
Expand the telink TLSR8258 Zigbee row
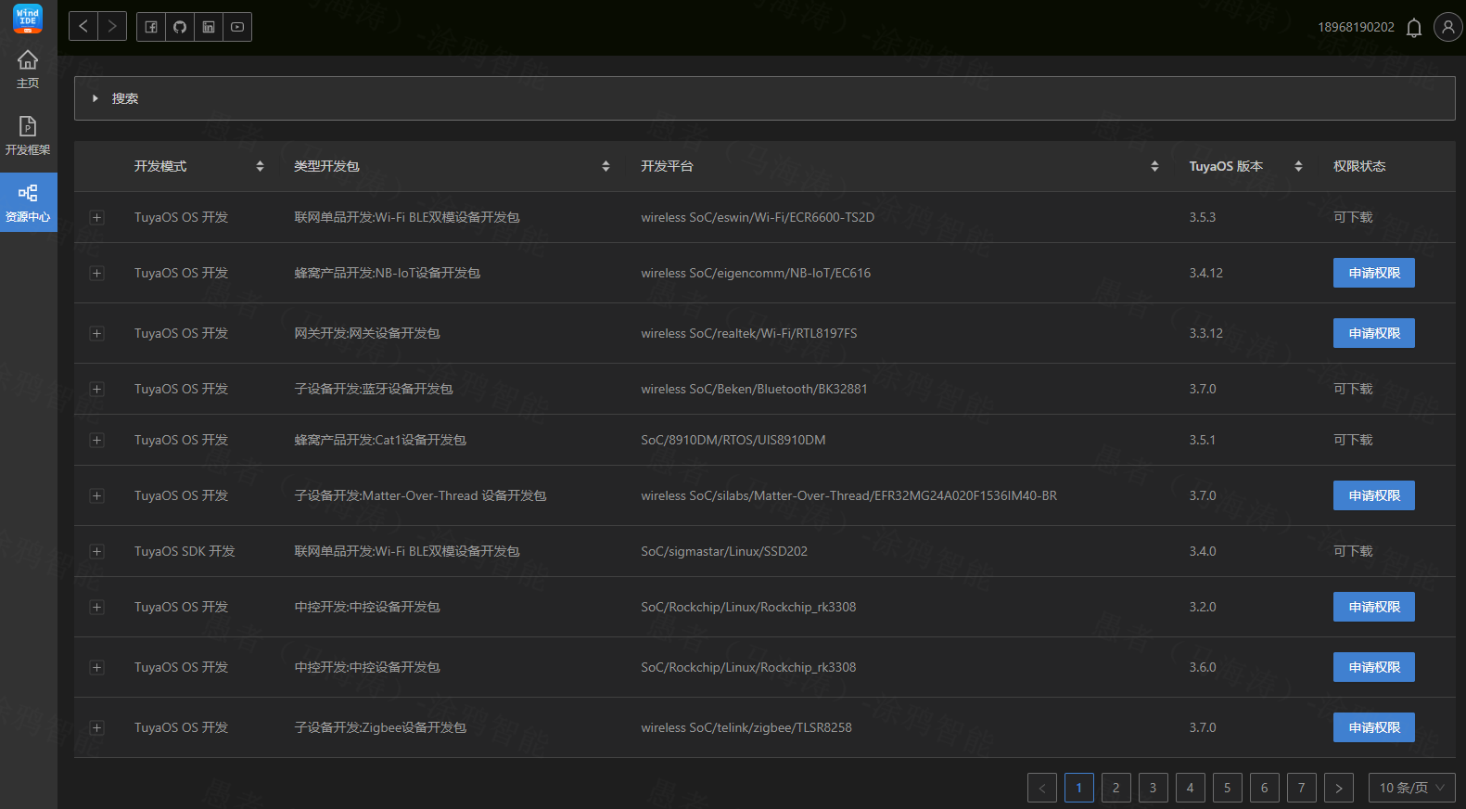tap(96, 727)
